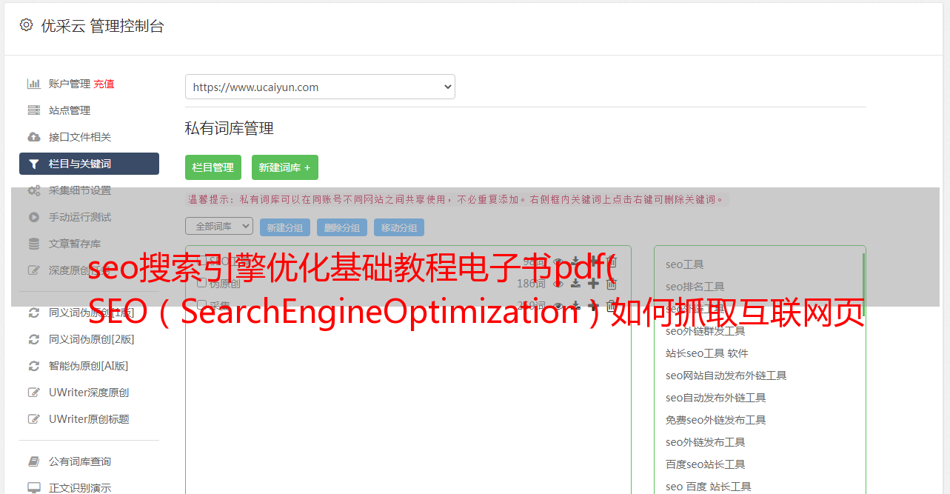
Task: Open the site URL dropdown www.ucaiyun.com
Action: pyautogui.click(x=320, y=87)
